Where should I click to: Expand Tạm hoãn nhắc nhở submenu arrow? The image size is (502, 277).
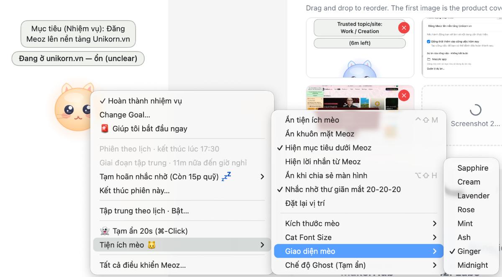(x=262, y=177)
